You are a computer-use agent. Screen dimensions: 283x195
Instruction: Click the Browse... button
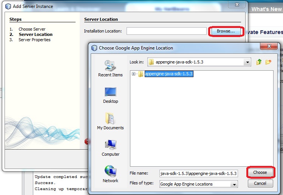tap(226, 31)
